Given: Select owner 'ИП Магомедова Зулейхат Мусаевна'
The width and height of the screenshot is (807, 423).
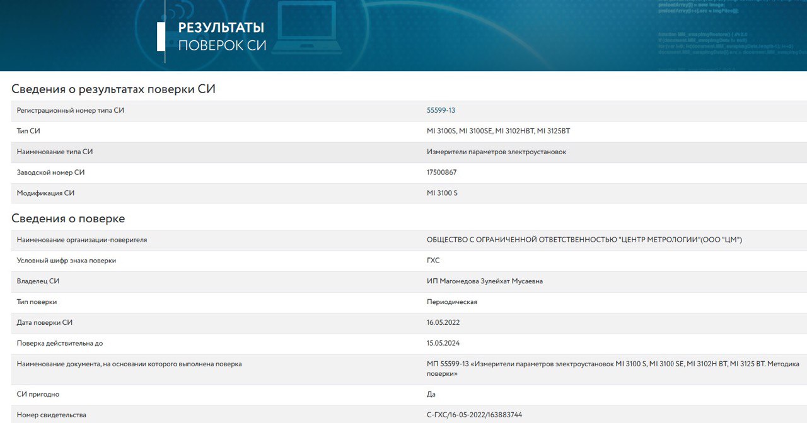Looking at the screenshot, I should (x=485, y=281).
